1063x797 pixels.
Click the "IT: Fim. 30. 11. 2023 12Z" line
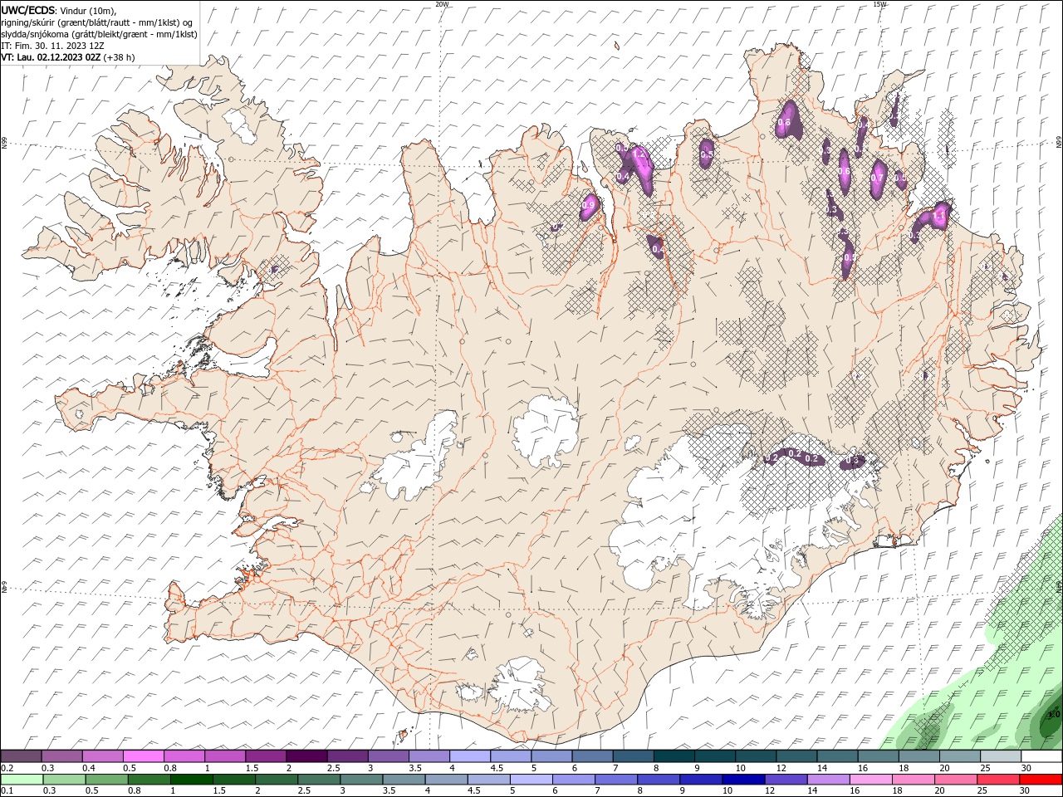pos(52,46)
